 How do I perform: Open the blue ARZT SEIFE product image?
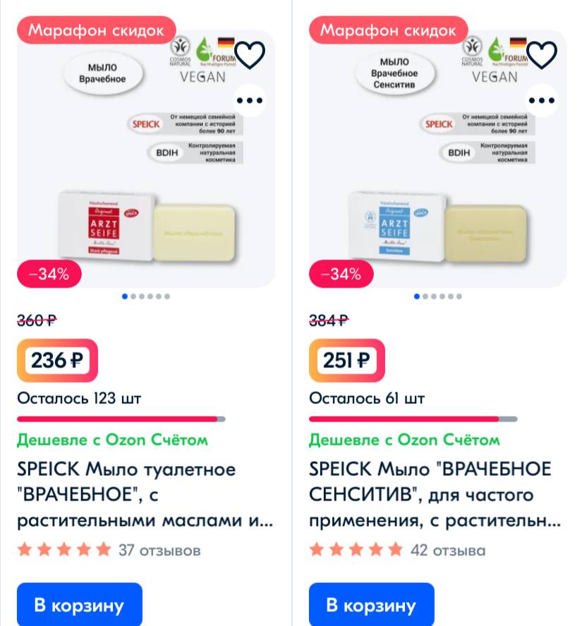pos(438,160)
